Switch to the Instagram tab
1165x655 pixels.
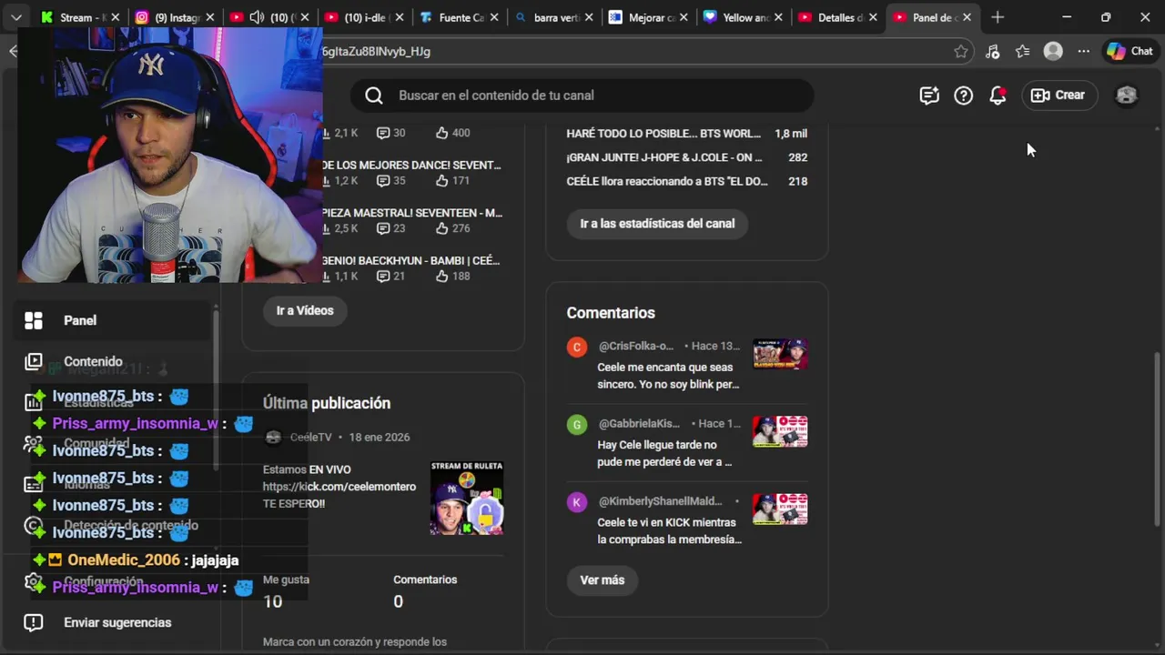(175, 17)
